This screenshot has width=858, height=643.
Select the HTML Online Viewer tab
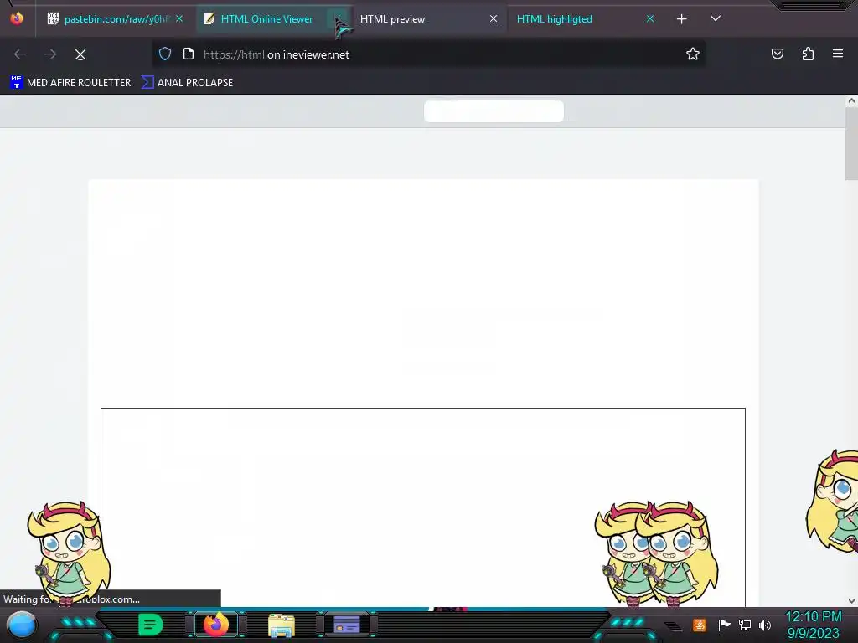266,19
